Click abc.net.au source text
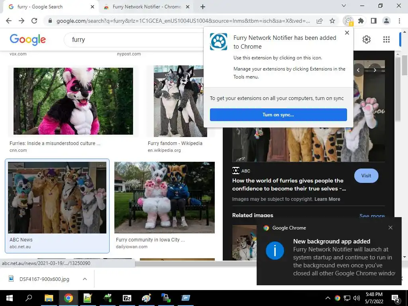 pyautogui.click(x=20, y=247)
